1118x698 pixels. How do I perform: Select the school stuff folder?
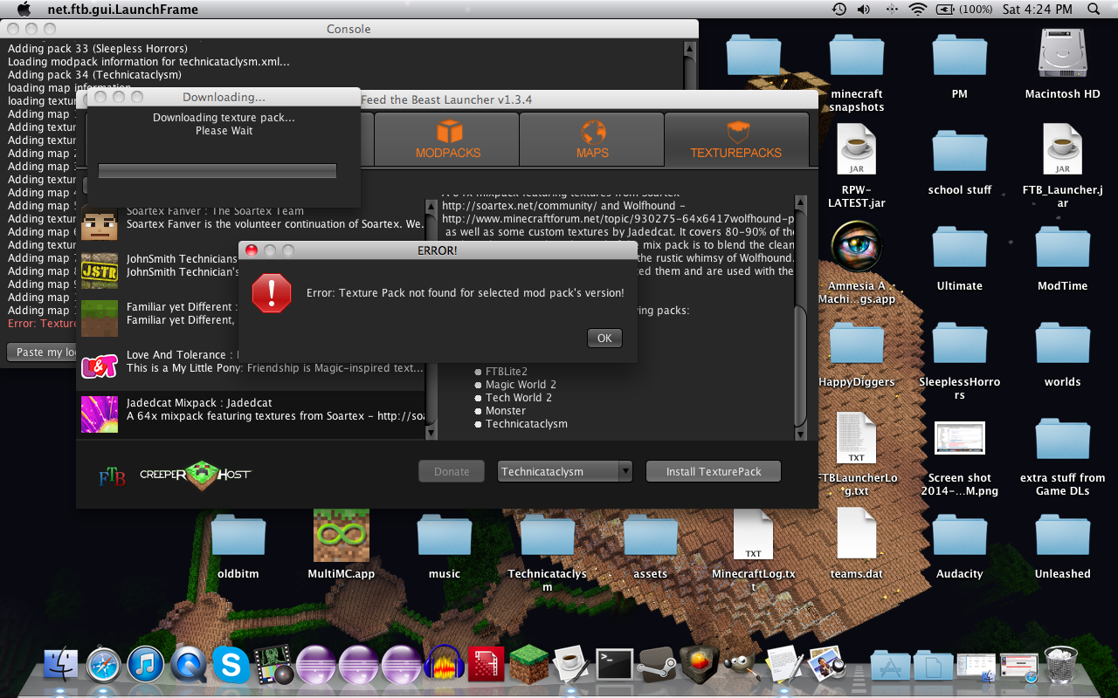[960, 151]
